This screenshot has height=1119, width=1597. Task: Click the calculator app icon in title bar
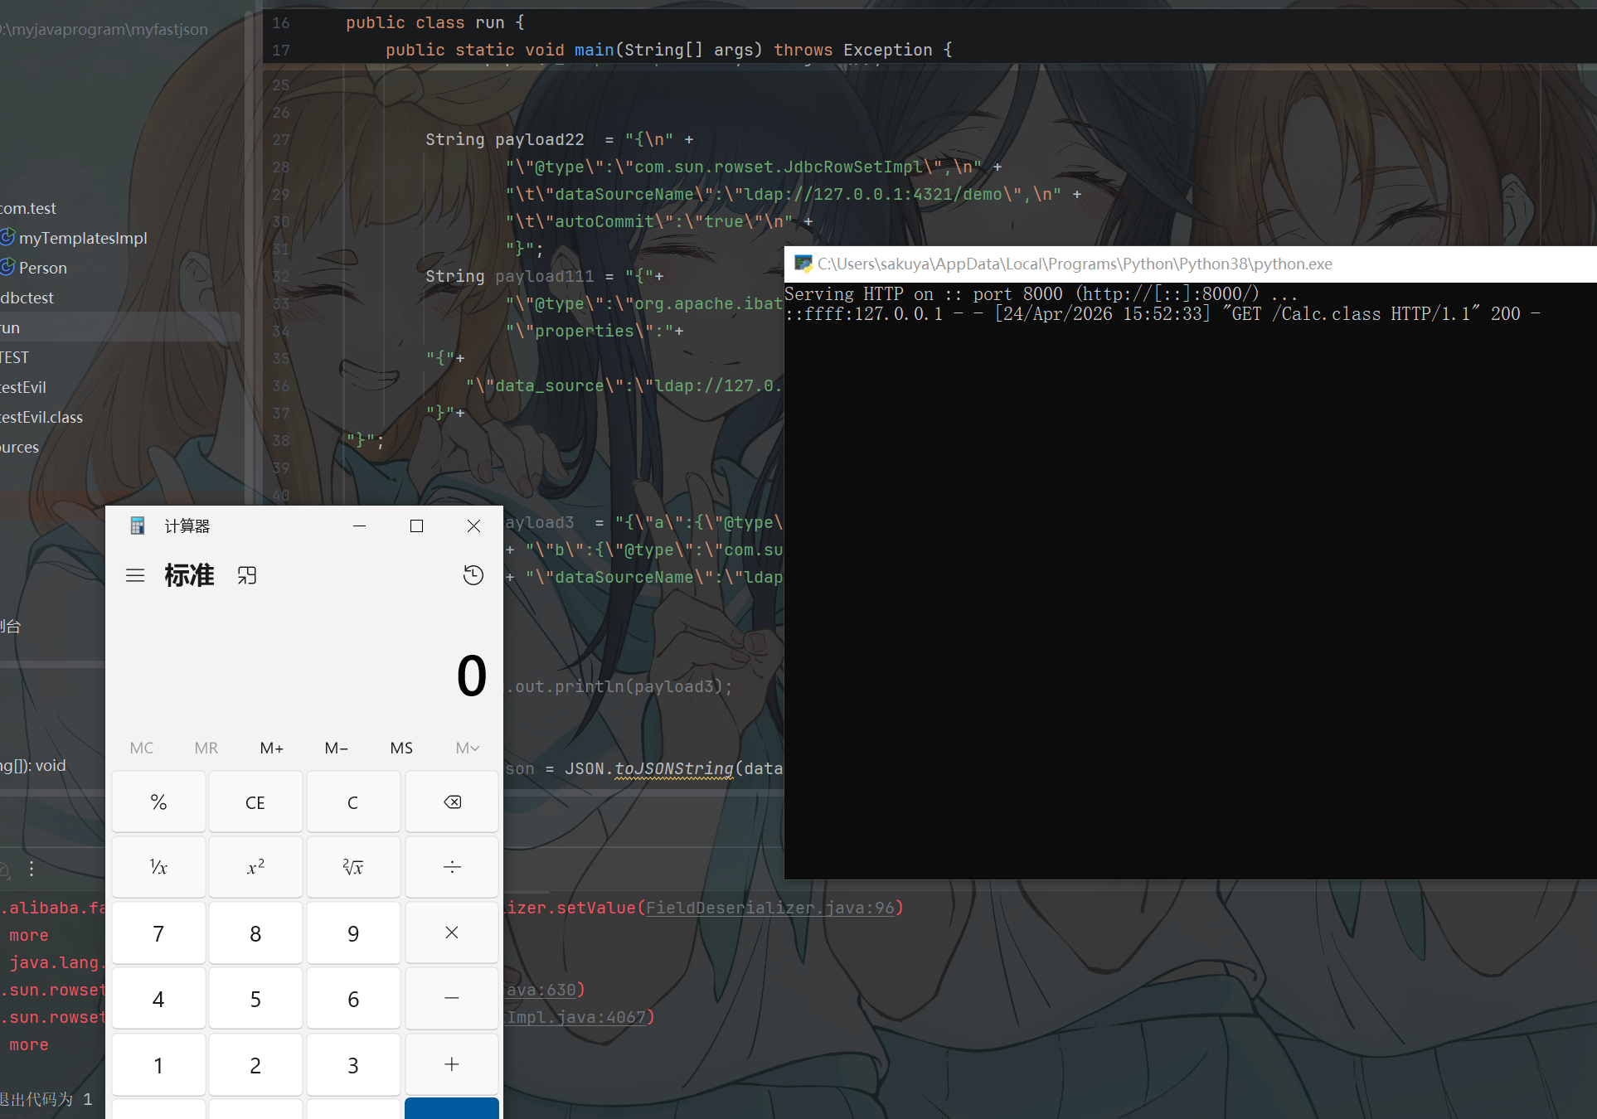(x=138, y=526)
